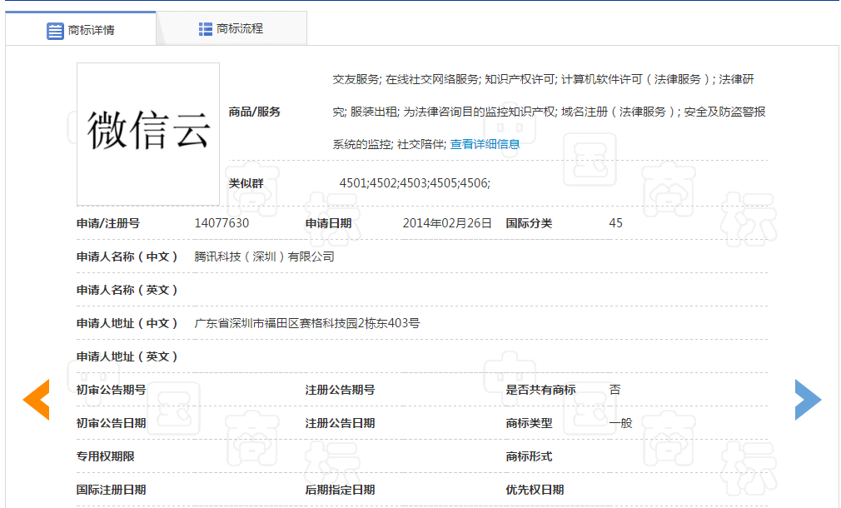Click the trademark type value 一般
The height and width of the screenshot is (508, 841).
pos(621,423)
